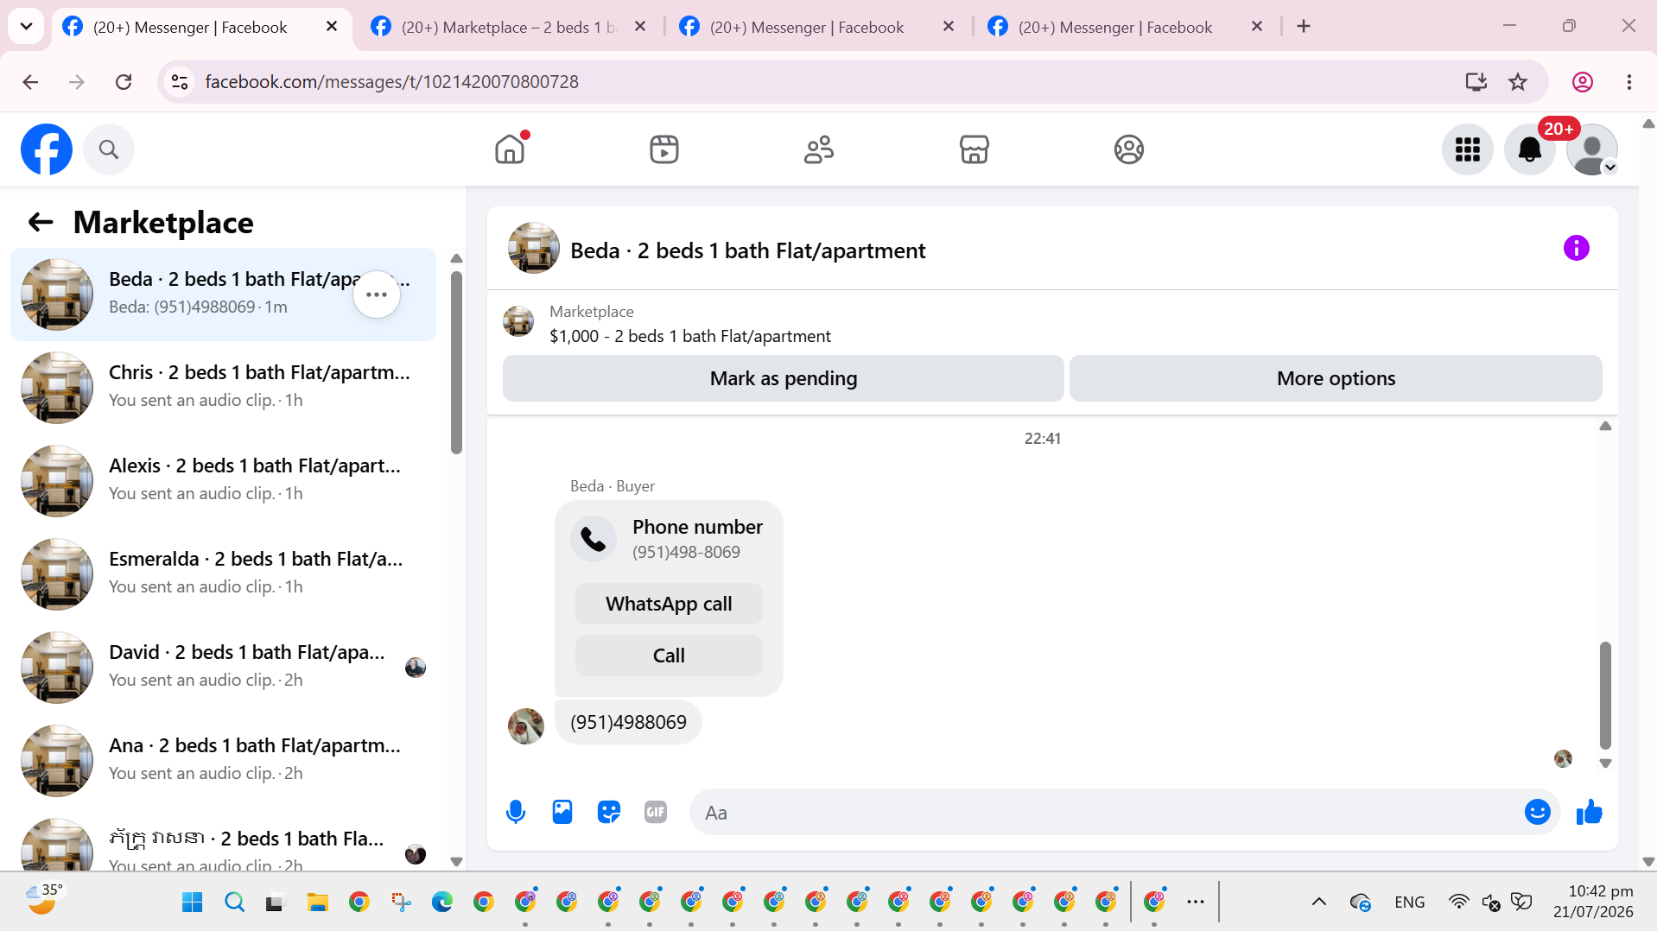Click Beda's avatar beside the message

coord(525,726)
